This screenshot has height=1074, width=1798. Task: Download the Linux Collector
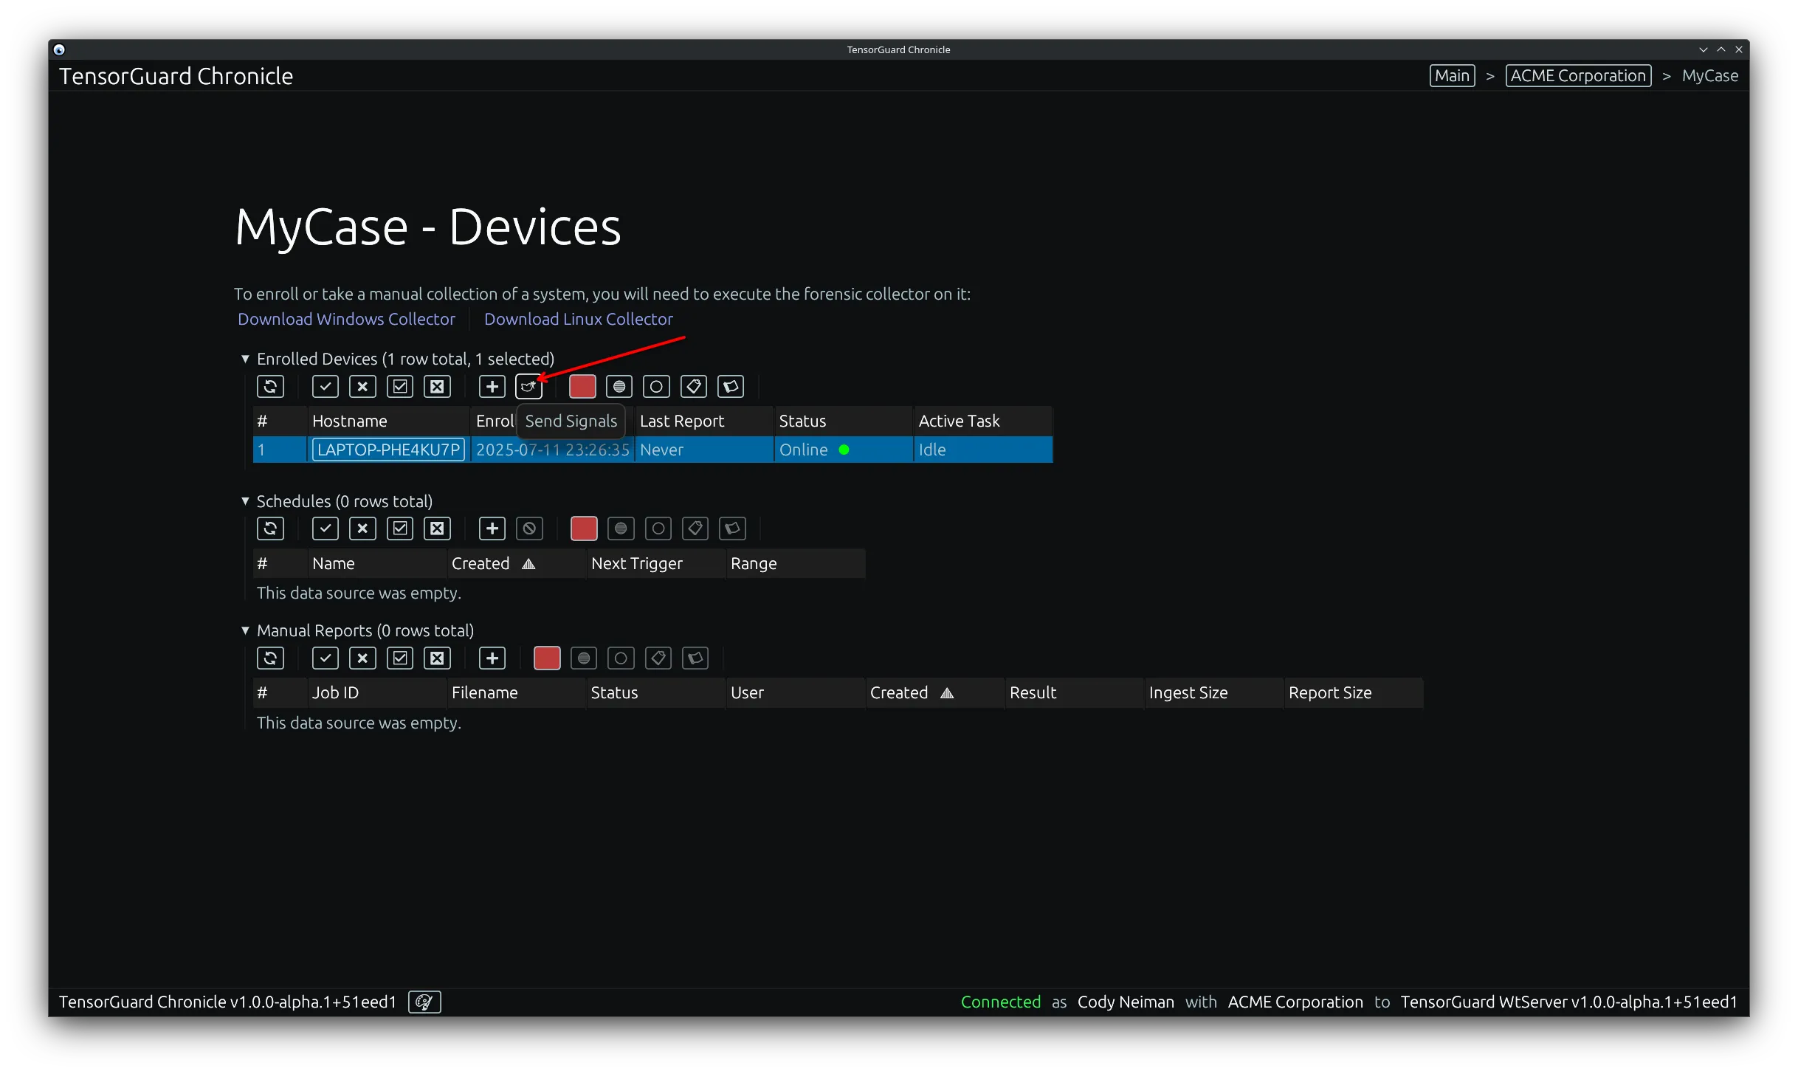[578, 319]
